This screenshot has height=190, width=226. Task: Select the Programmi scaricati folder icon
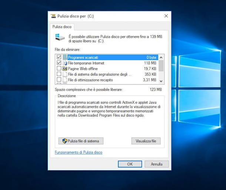click(65, 57)
